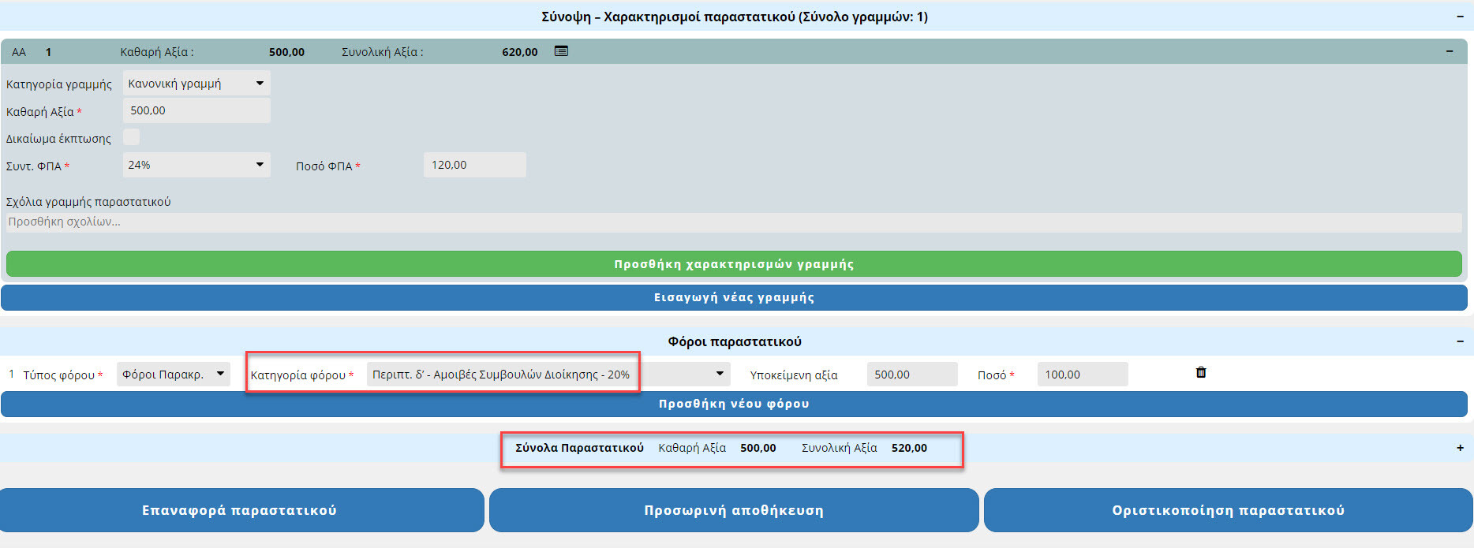
Task: Expand the Σύνολα Παραστατικού totals
Action: coord(1460,448)
